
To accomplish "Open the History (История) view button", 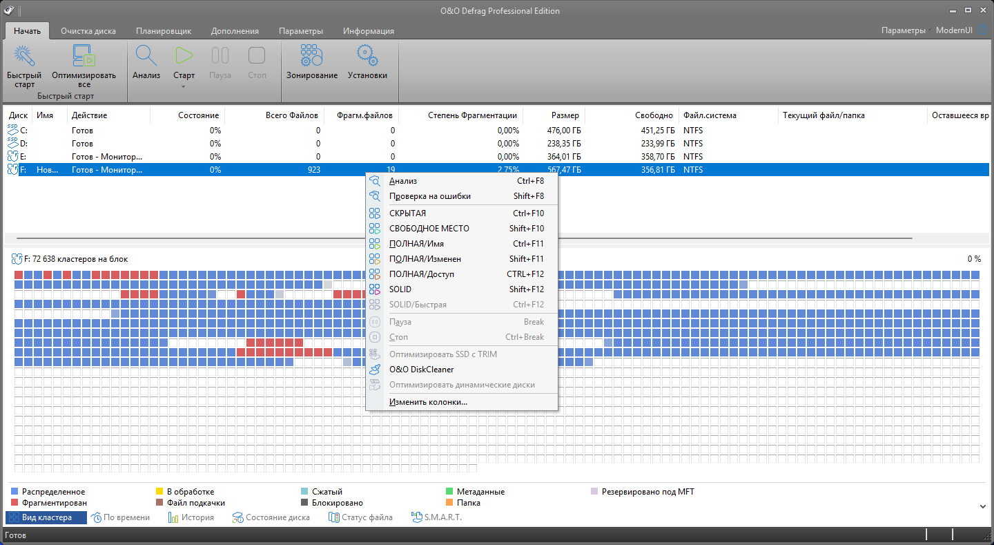I will pyautogui.click(x=191, y=517).
